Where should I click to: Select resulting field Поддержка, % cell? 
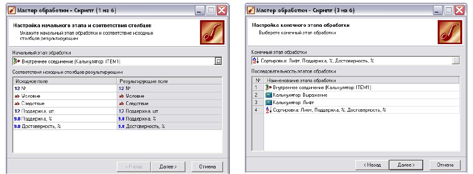click(x=169, y=119)
